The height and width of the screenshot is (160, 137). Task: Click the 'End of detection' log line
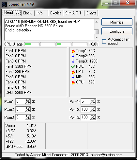click(18, 30)
